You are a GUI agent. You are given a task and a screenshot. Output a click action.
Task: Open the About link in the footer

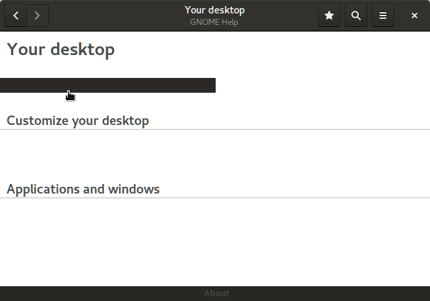pos(216,294)
